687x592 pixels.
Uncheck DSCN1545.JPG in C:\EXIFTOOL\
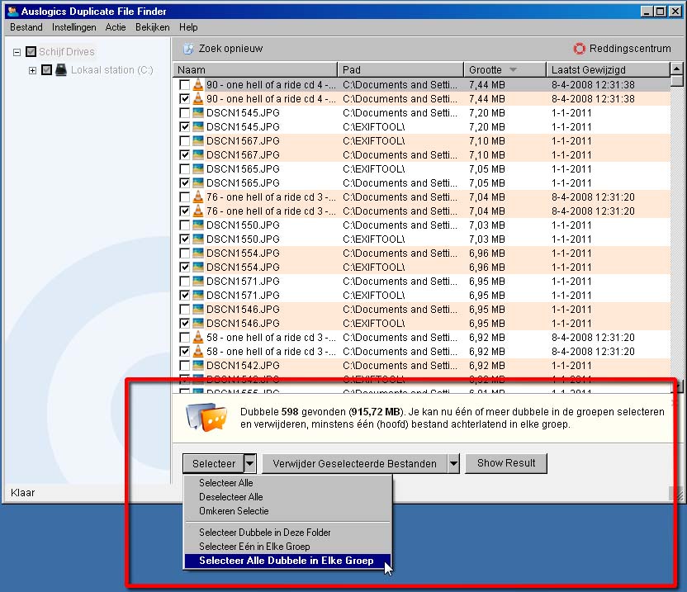(x=184, y=126)
